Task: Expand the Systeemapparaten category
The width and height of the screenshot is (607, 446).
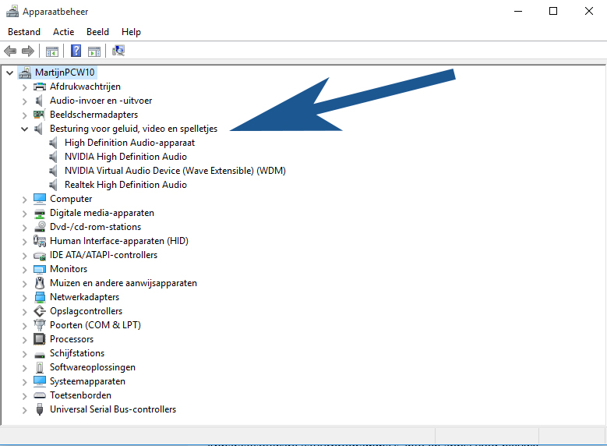Action: 24,382
